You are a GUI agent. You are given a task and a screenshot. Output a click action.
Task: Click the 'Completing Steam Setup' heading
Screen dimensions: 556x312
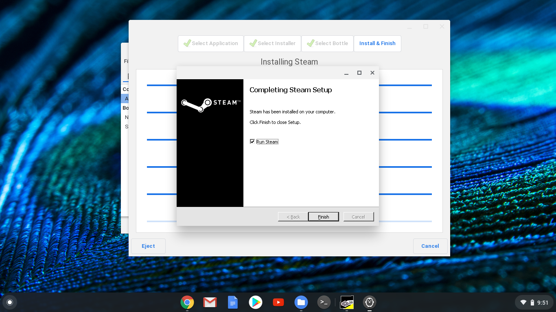point(291,90)
